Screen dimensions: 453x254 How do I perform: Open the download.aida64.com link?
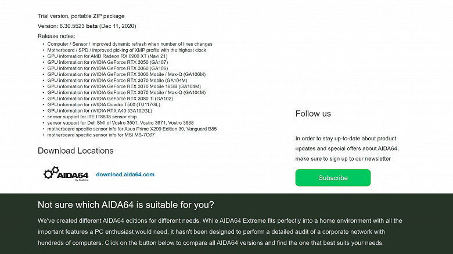coord(125,175)
